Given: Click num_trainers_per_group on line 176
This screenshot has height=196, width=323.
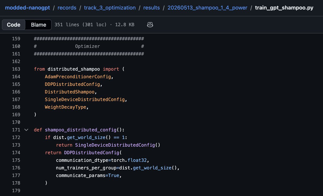Looking at the screenshot, I should click(86, 168).
